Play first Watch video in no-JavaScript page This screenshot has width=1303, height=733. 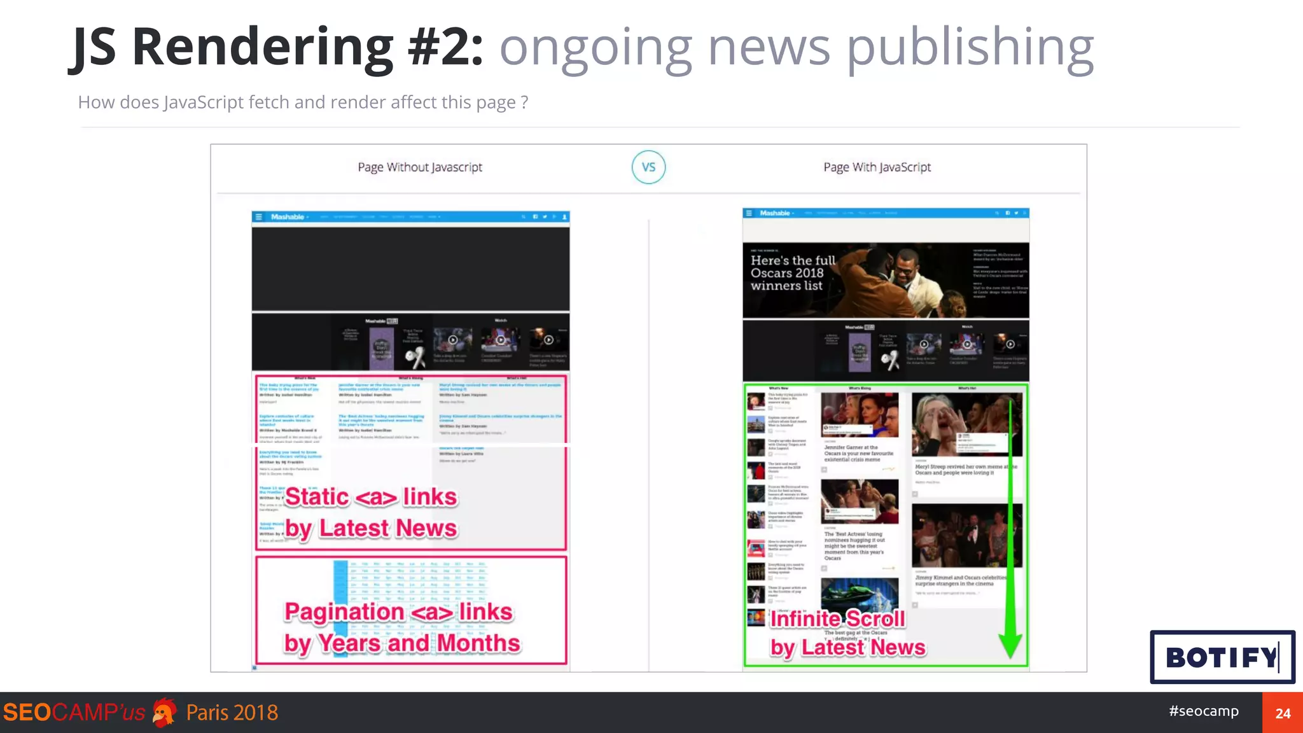coord(453,340)
